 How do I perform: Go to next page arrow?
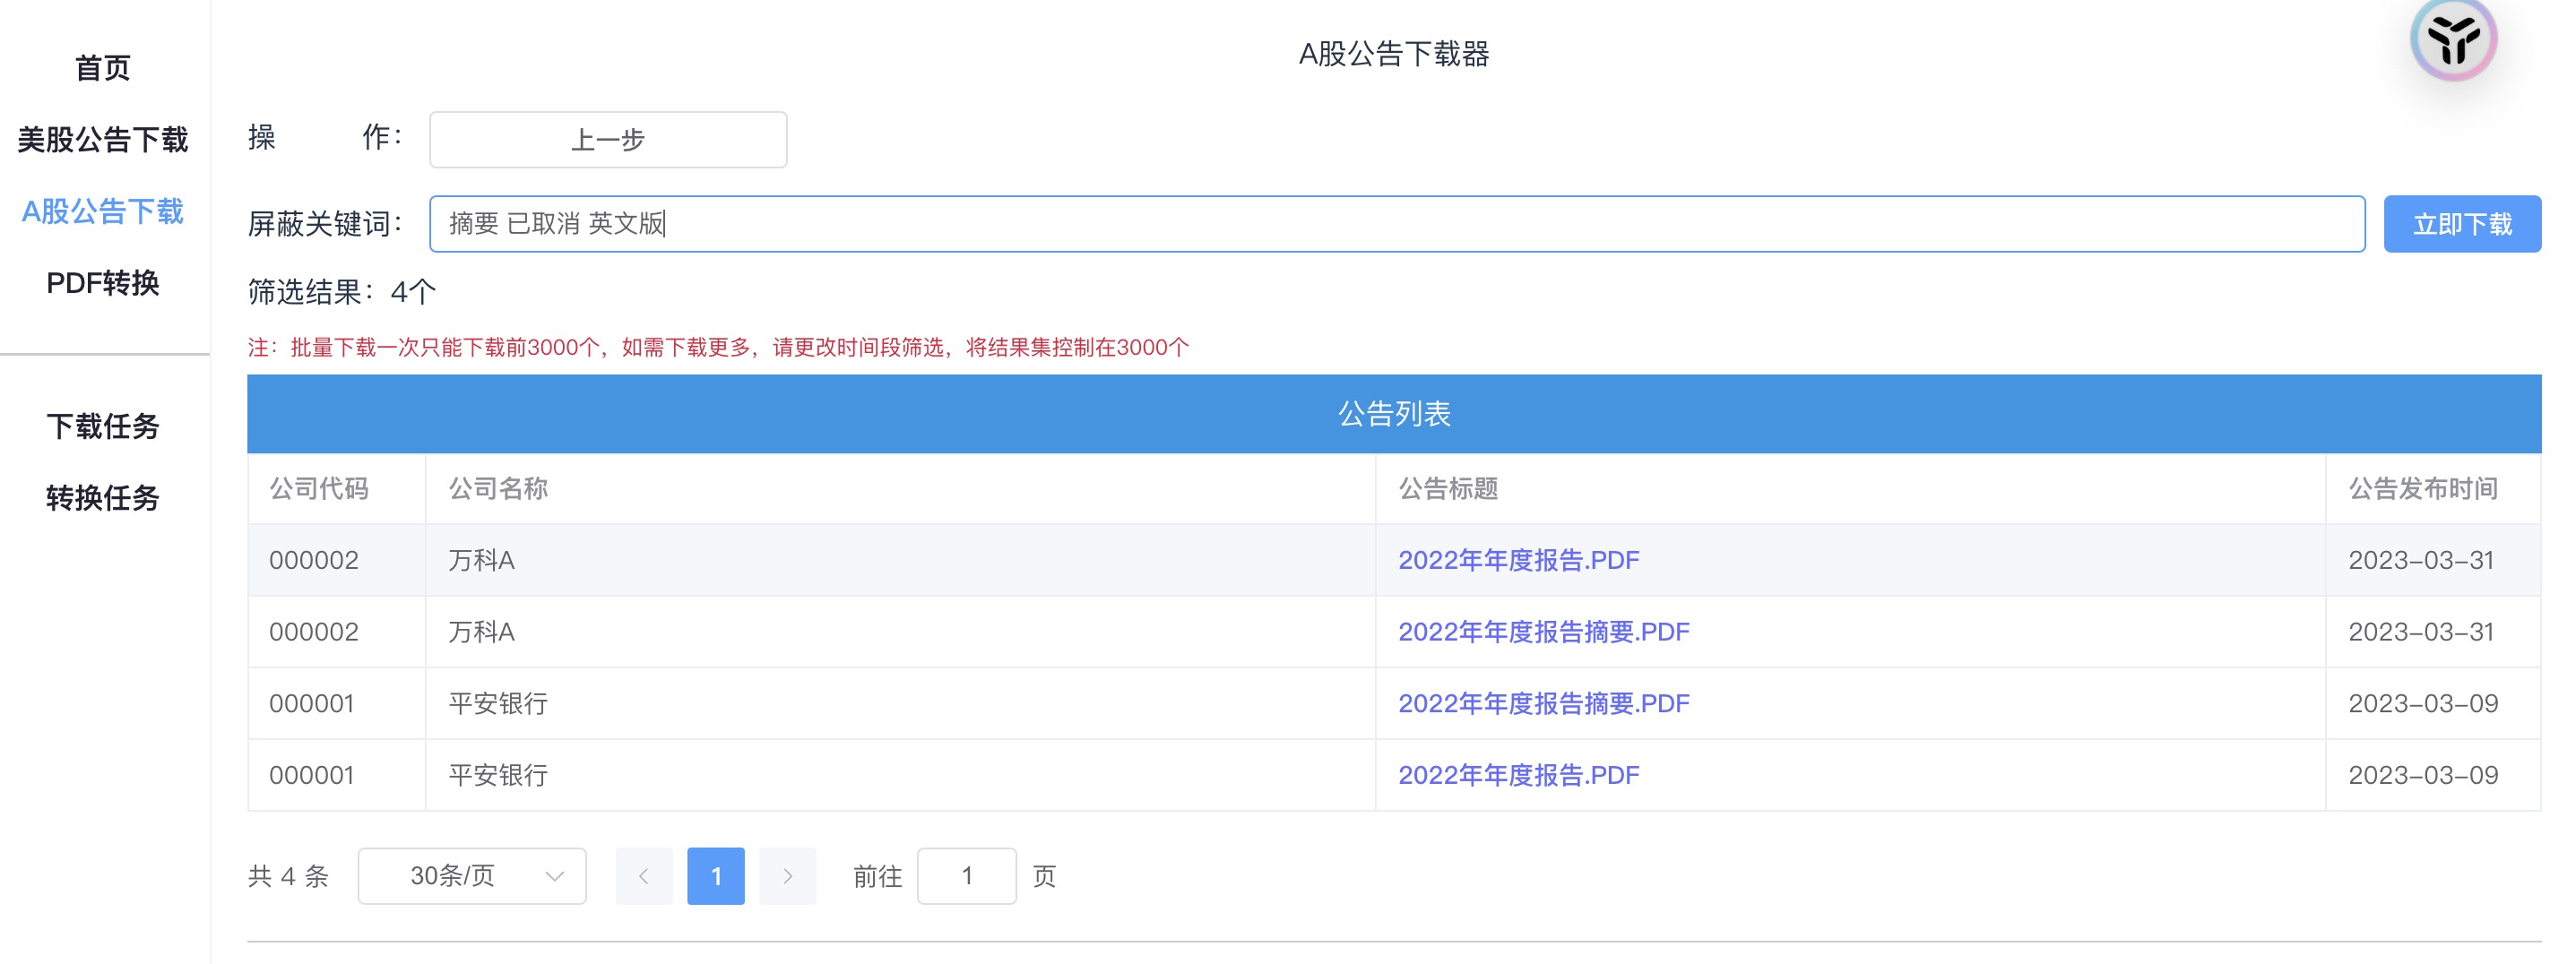click(787, 876)
